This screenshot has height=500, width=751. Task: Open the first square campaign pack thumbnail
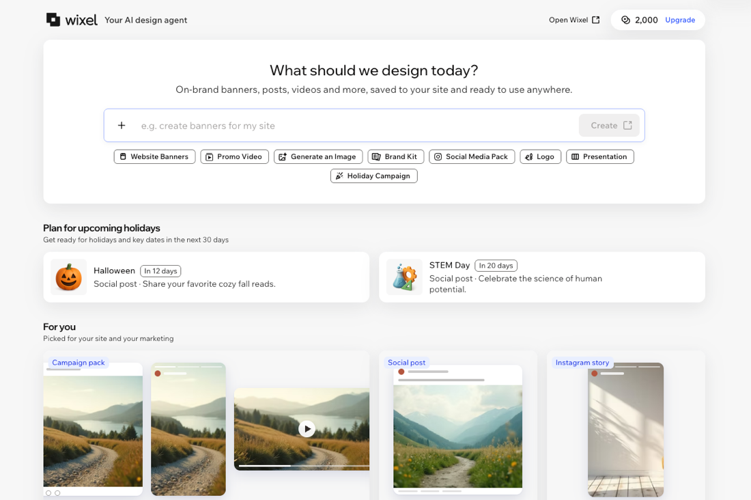(93, 430)
